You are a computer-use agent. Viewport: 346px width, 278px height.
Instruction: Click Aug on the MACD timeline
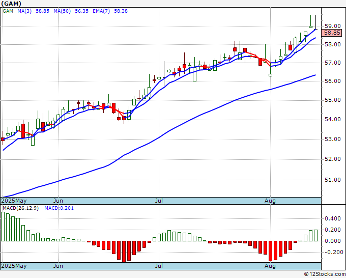click(x=270, y=266)
